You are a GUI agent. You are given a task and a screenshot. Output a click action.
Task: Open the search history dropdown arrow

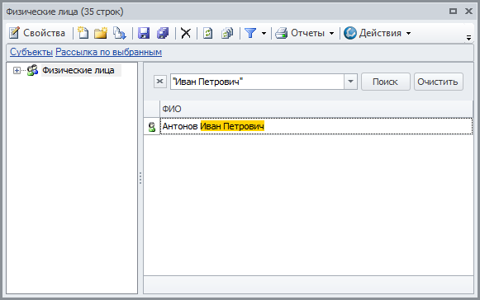coord(350,82)
